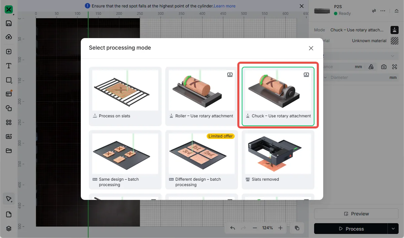Screen dimensions: 404x238
Task: Click the Limited offer badge
Action: (221, 136)
